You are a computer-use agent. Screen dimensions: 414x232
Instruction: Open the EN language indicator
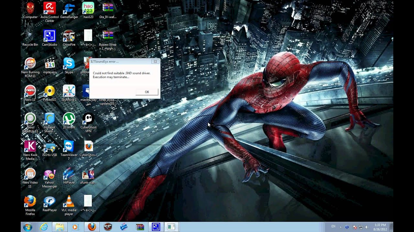tap(333, 227)
